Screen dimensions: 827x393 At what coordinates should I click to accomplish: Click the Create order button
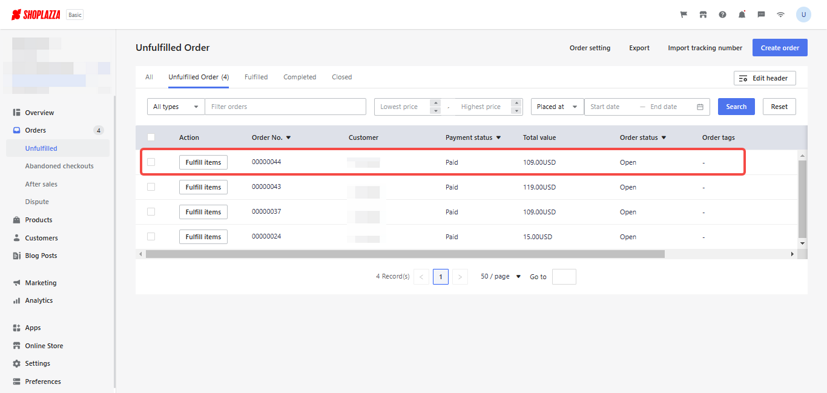point(779,48)
